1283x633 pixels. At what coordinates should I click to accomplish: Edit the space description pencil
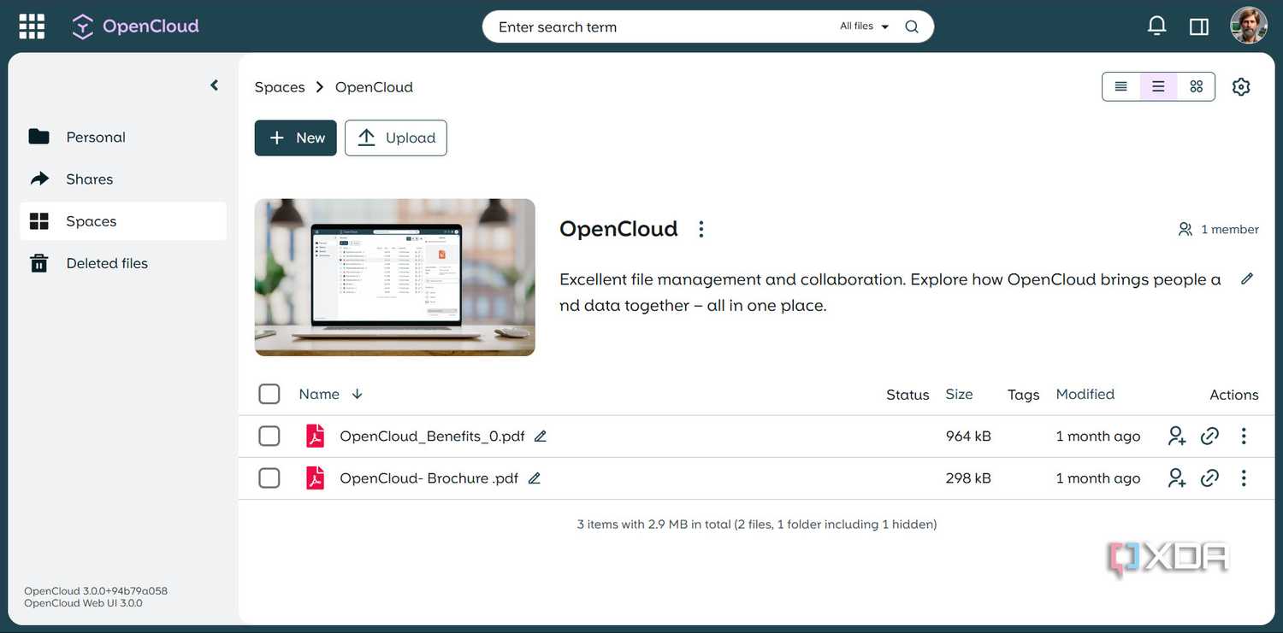[x=1247, y=278]
